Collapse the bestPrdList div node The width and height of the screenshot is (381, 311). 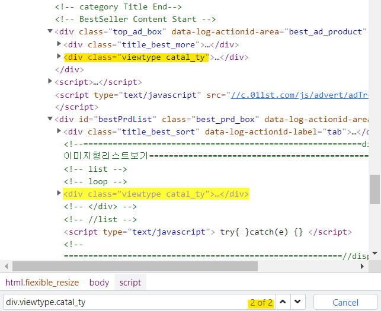tap(50, 119)
